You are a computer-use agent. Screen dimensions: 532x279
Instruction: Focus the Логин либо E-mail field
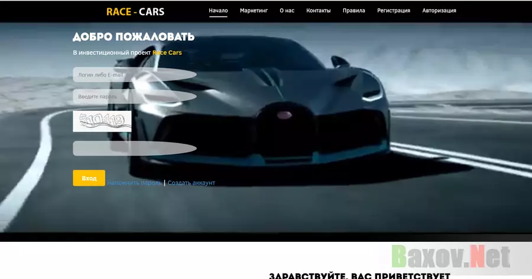click(x=135, y=74)
